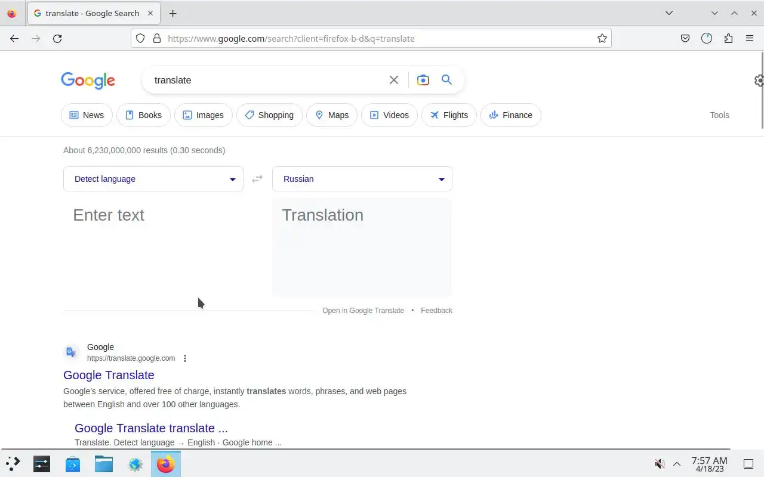The width and height of the screenshot is (764, 477).
Task: Open the Russian target language dropdown
Action: (362, 179)
